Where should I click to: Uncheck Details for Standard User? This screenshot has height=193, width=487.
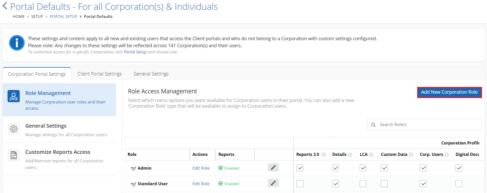tap(336, 184)
